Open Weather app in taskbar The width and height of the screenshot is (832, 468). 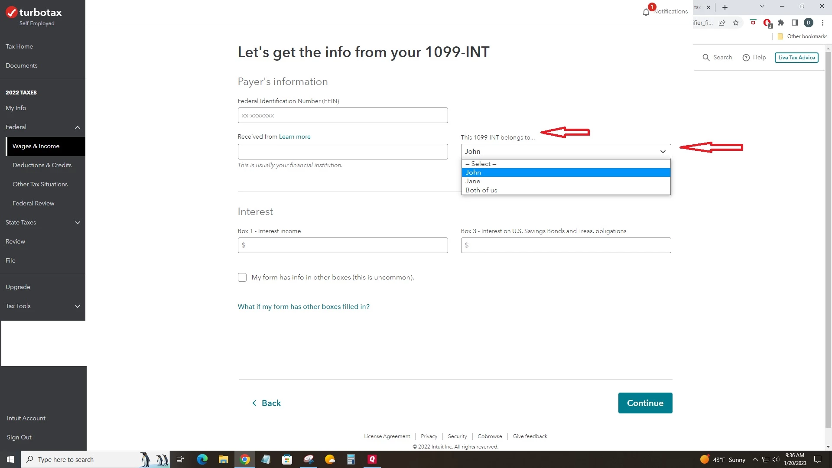[x=330, y=459]
